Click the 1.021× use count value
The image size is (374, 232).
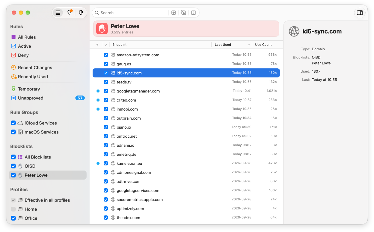tap(271, 91)
